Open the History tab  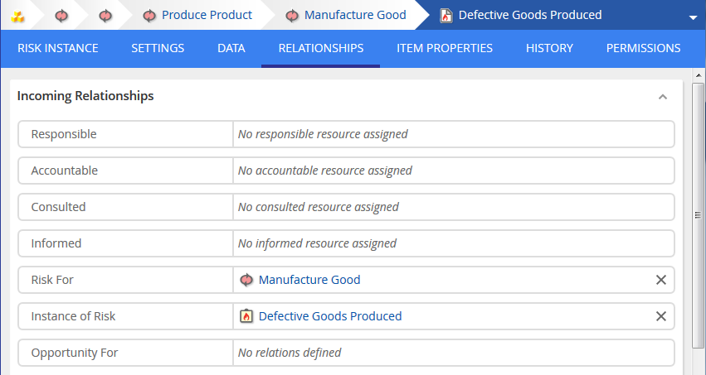coord(549,48)
